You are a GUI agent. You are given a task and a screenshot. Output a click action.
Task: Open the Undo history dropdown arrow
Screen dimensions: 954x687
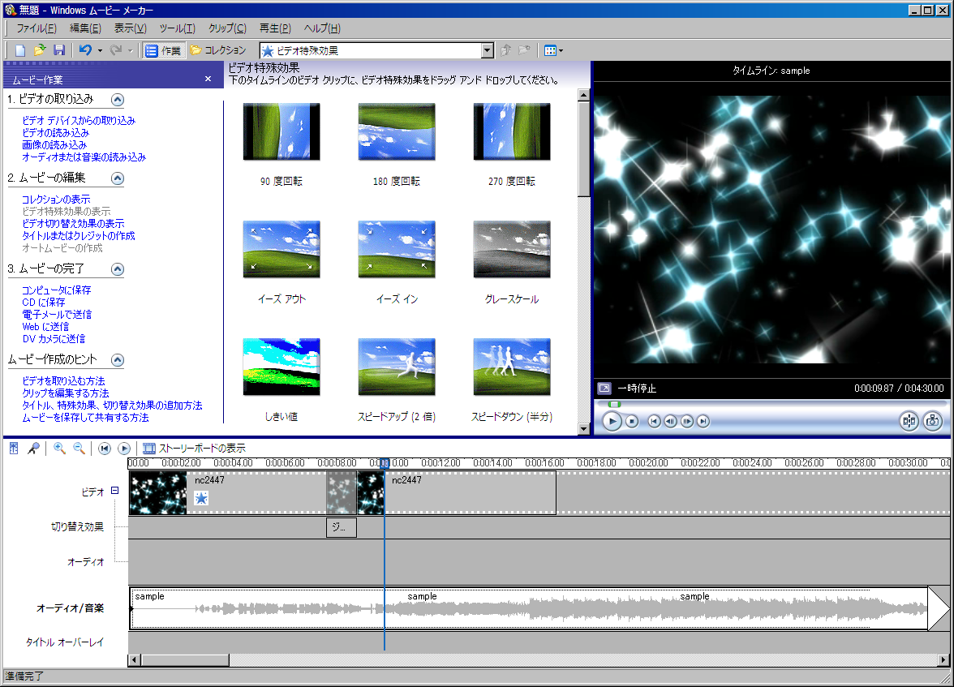(100, 50)
